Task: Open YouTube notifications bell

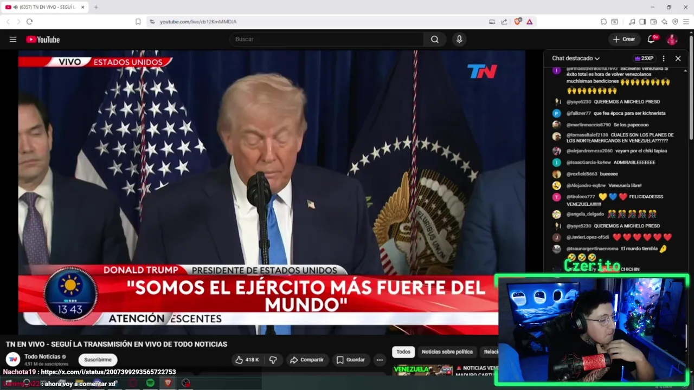Action: tap(652, 39)
